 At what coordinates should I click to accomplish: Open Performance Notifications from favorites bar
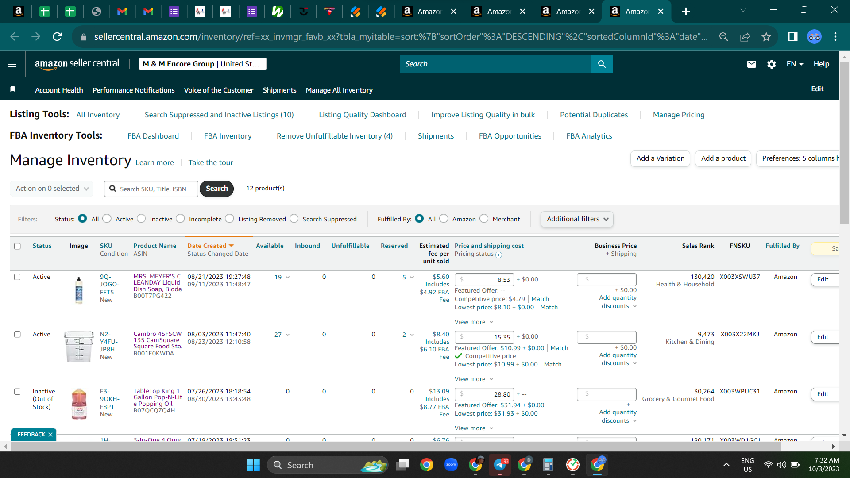pos(134,90)
